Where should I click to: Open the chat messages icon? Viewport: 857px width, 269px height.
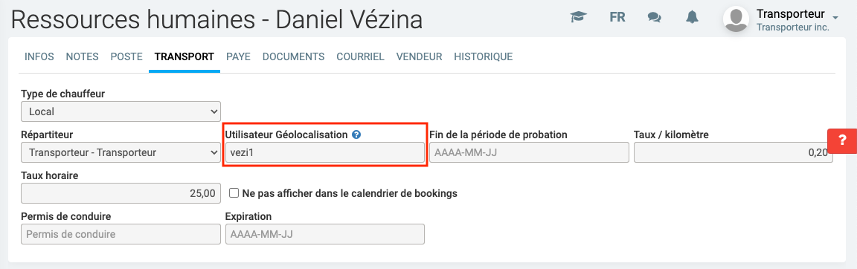coord(654,17)
